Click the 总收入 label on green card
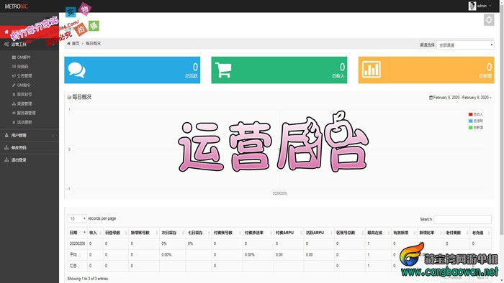The width and height of the screenshot is (504, 283). pyautogui.click(x=338, y=76)
